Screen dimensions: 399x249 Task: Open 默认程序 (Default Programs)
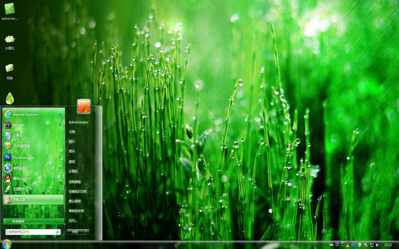click(x=74, y=201)
